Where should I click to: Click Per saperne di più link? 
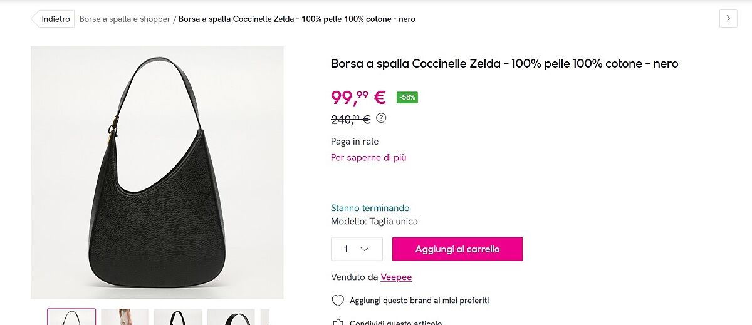point(368,158)
